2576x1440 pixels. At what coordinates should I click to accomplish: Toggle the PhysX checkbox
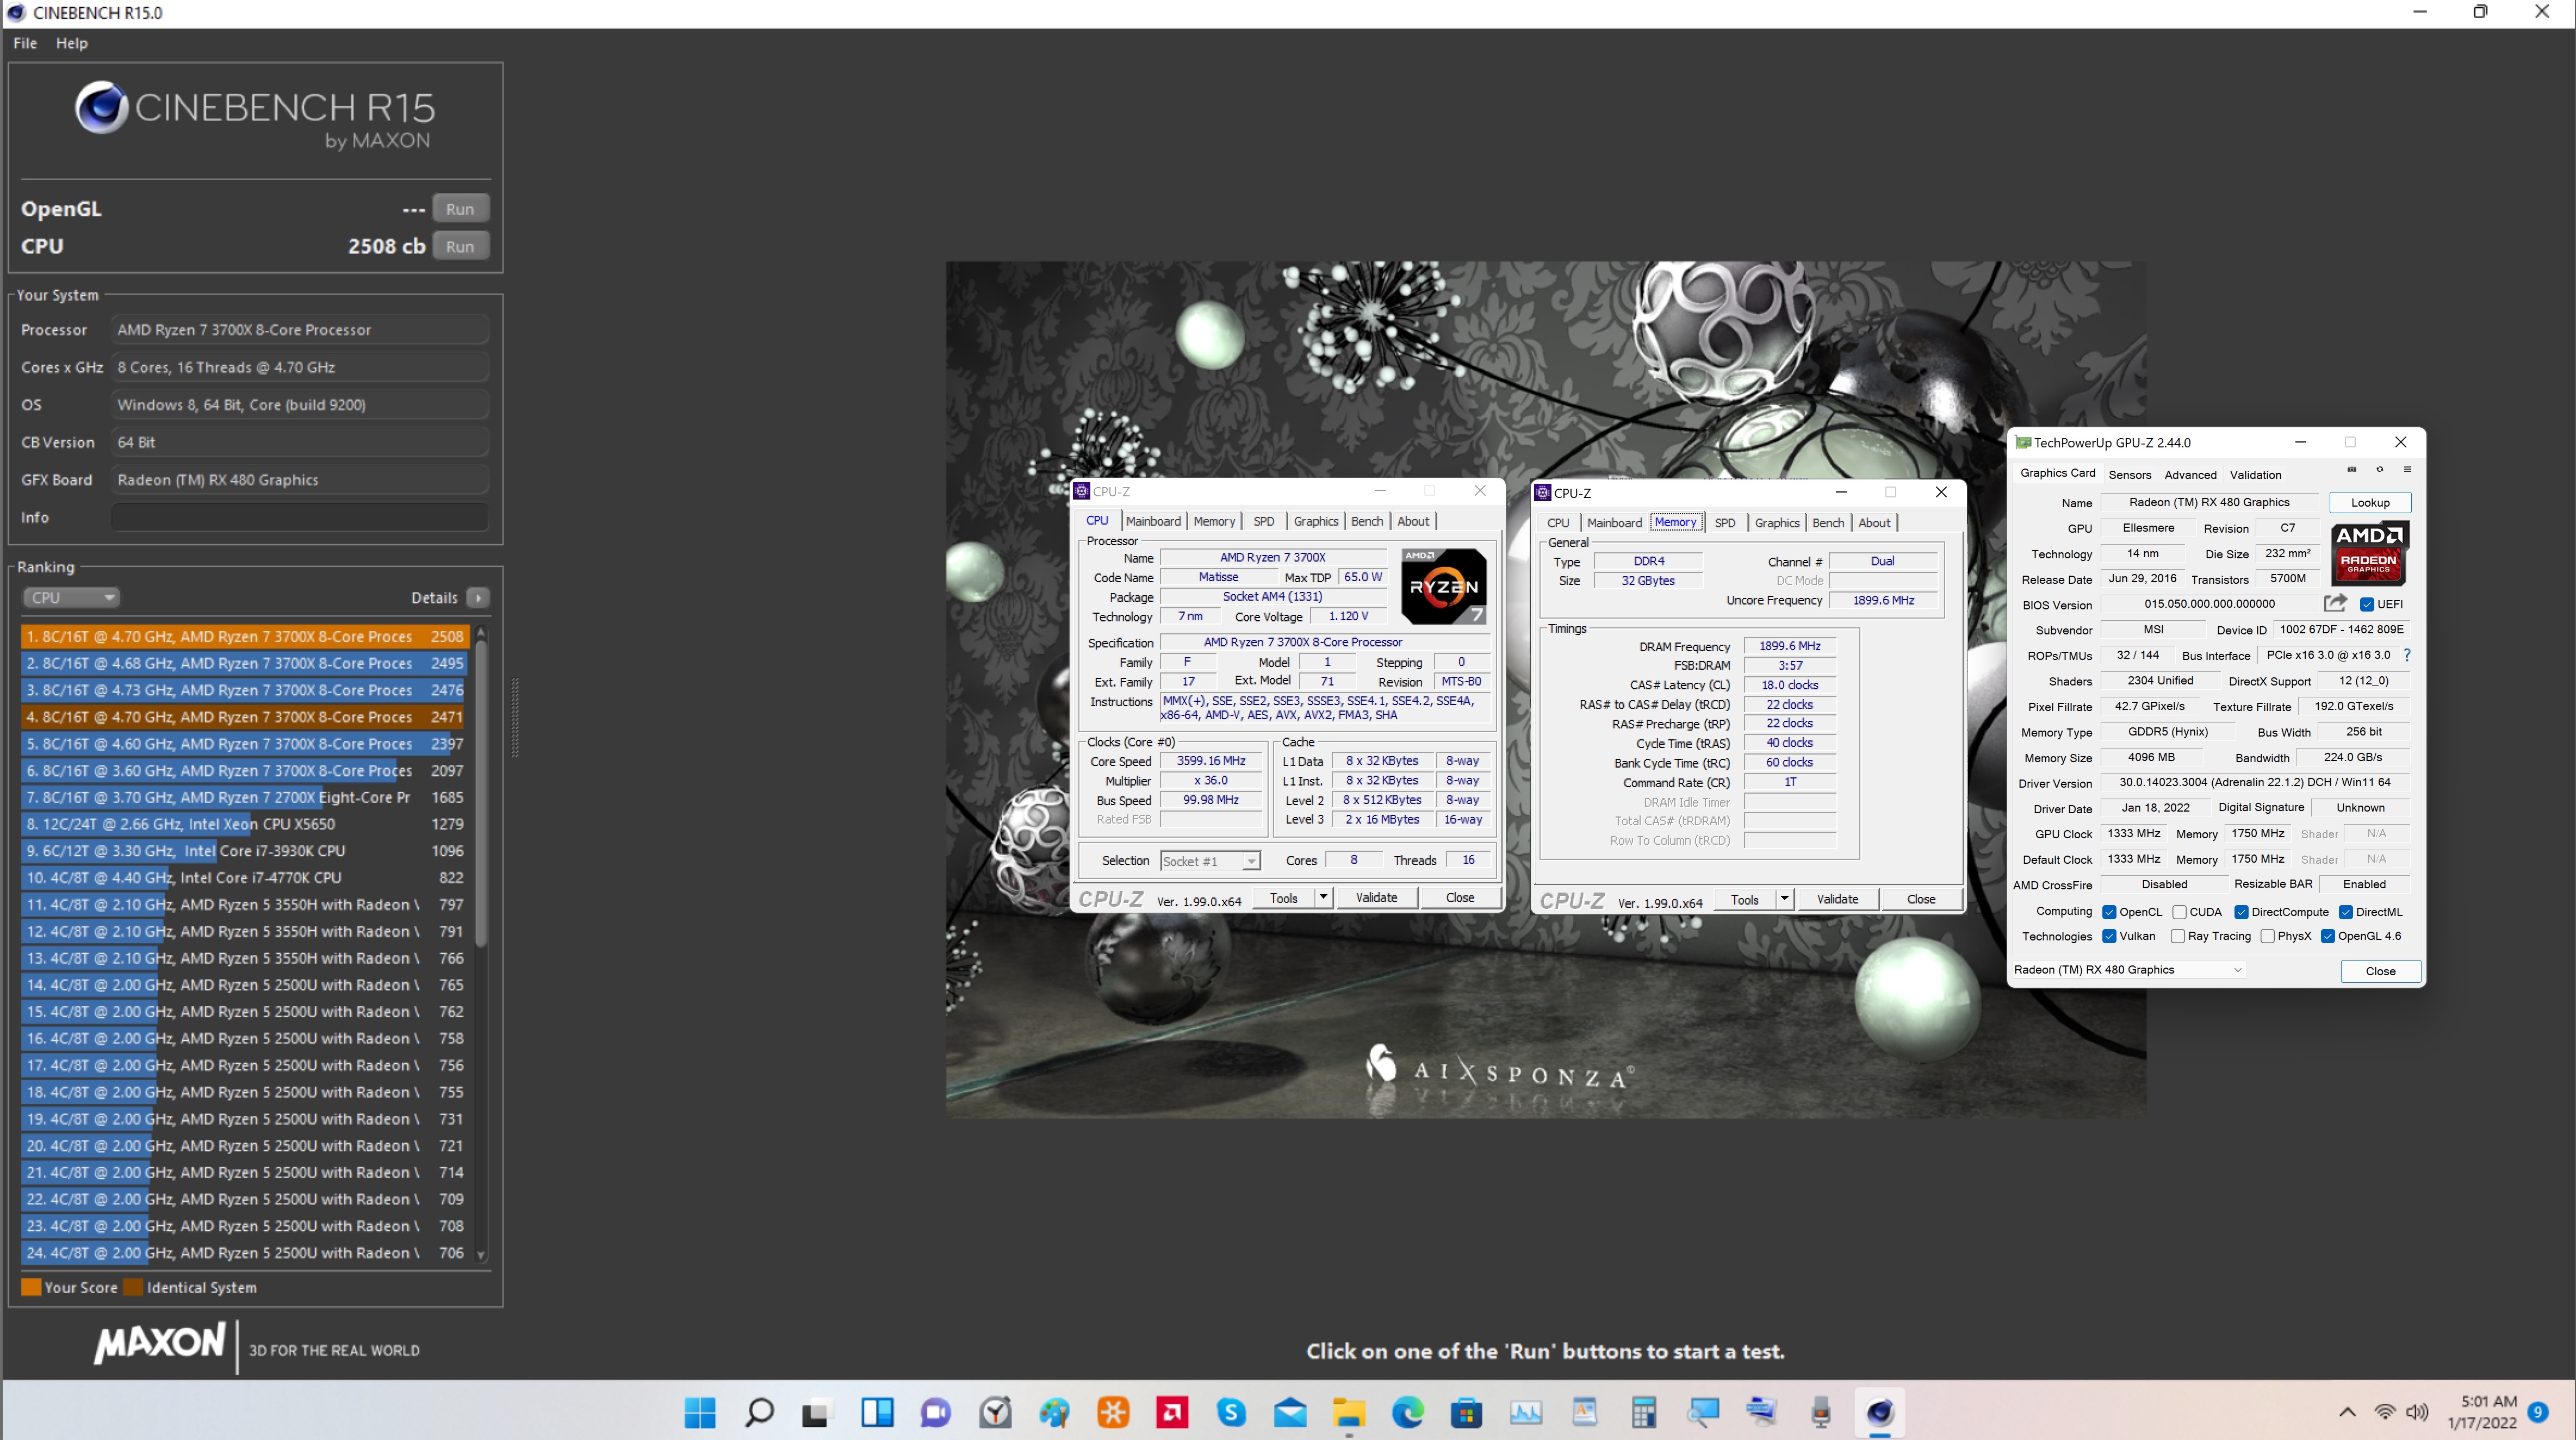coord(2268,936)
